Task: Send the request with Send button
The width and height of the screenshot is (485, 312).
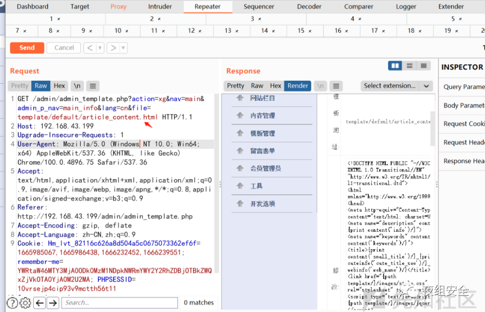Action: click(27, 48)
